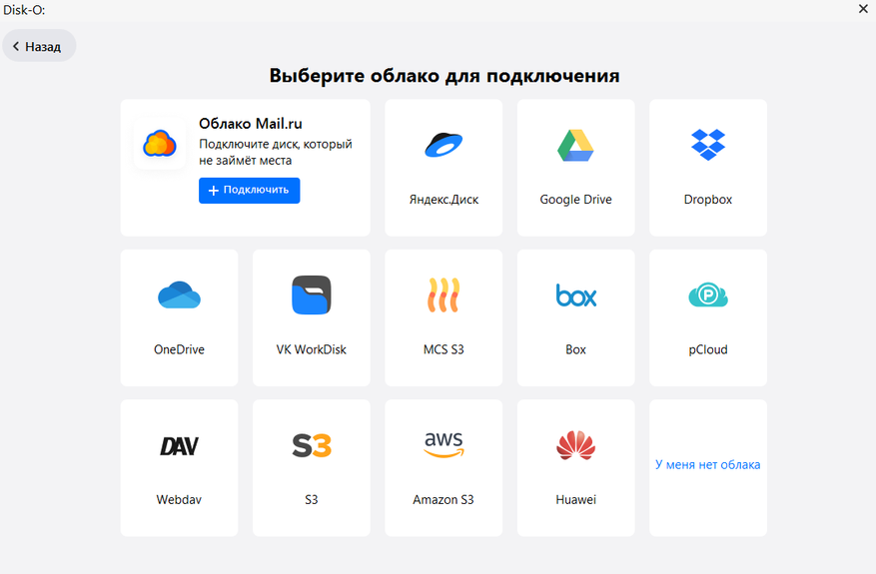Viewport: 876px width, 574px height.
Task: Click the Box label text
Action: 575,349
